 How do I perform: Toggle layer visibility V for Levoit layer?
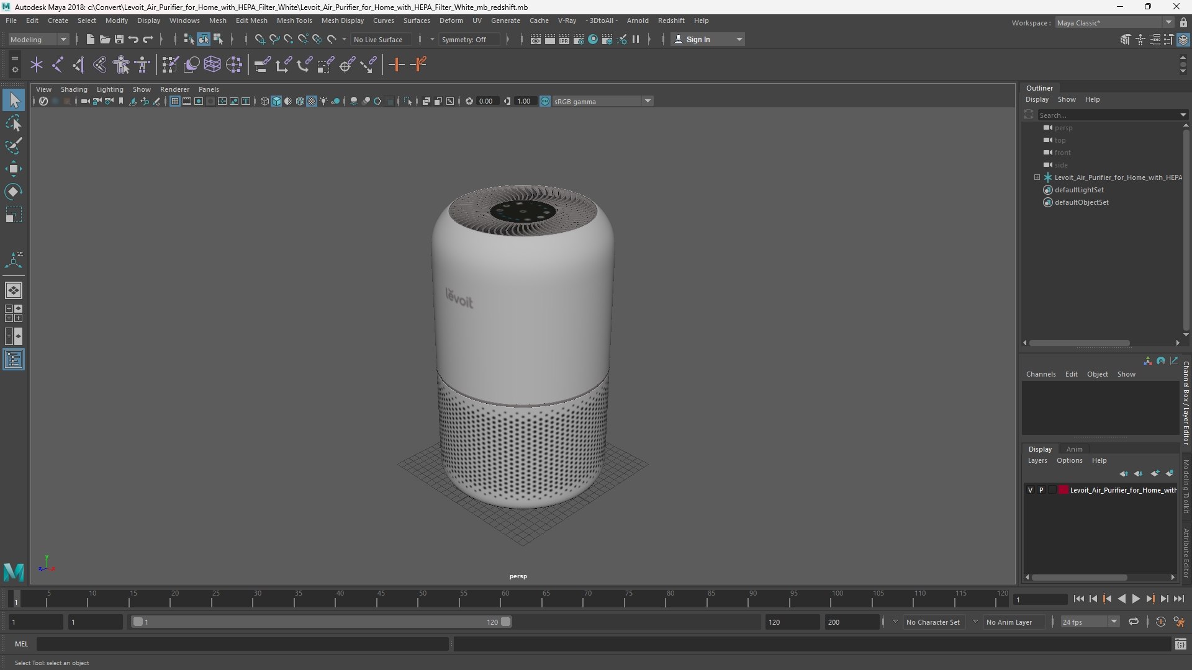coord(1031,490)
